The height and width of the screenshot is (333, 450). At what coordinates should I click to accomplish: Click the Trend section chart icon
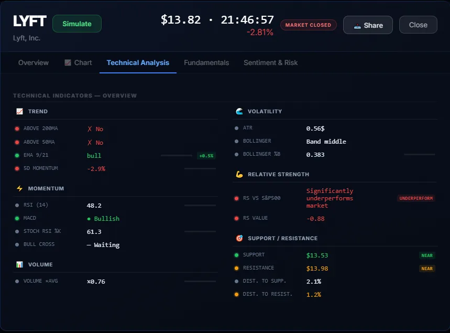tap(19, 111)
